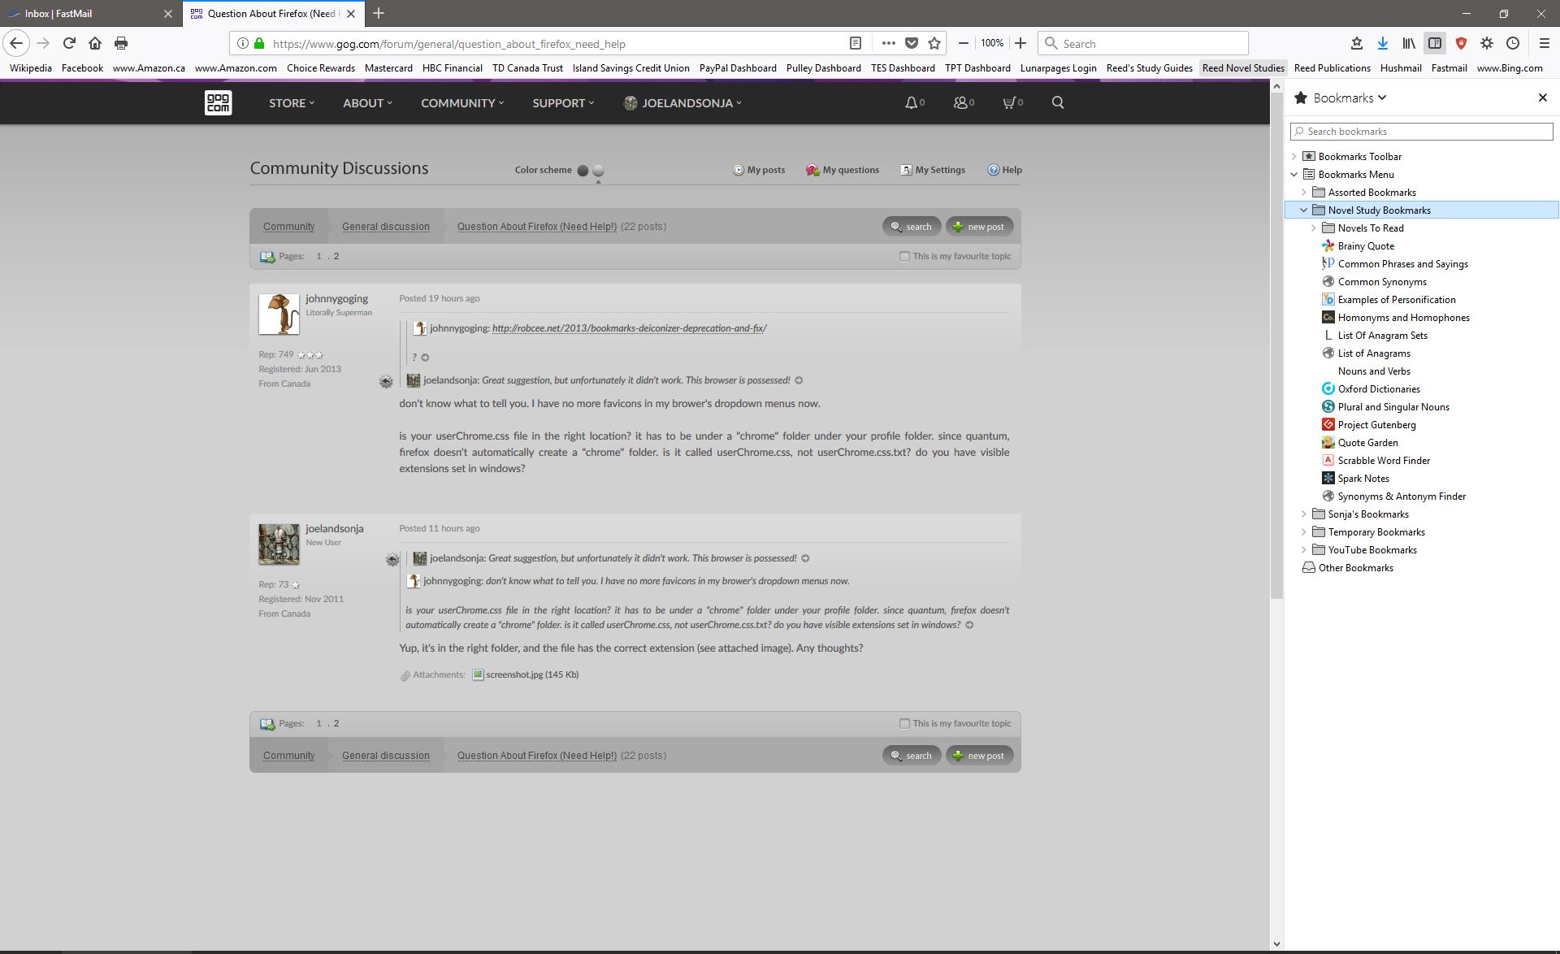Expand the Novels To Read folder
Viewport: 1560px width, 954px height.
(1314, 228)
